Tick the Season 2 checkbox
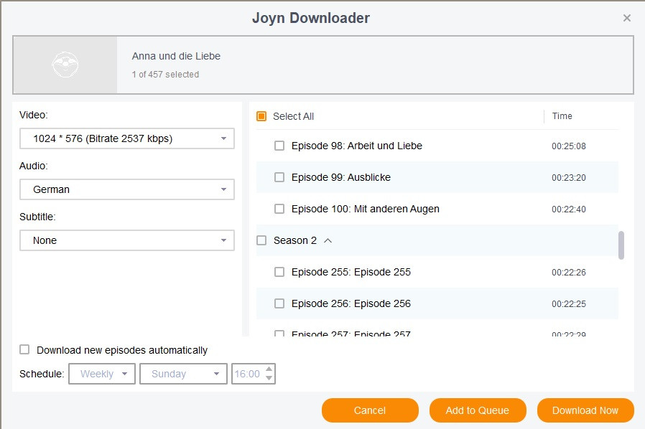 (x=261, y=240)
